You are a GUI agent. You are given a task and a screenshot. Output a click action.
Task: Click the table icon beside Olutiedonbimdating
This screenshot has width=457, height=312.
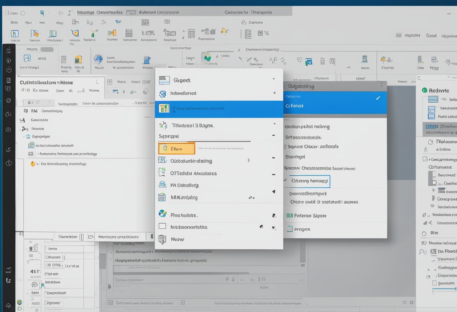pyautogui.click(x=162, y=160)
